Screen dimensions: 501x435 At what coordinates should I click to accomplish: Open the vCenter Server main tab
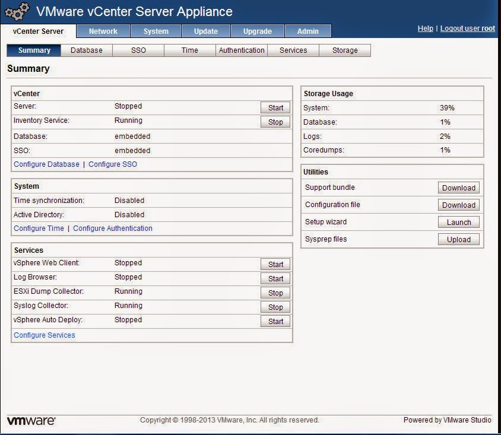[38, 31]
